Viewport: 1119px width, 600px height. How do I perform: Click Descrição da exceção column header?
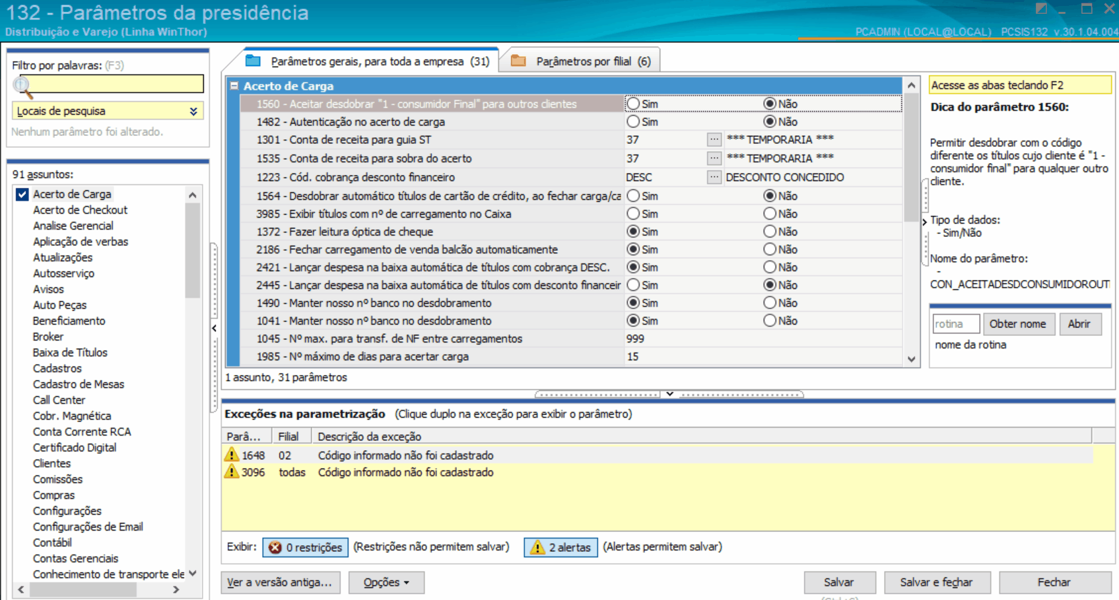pyautogui.click(x=701, y=436)
